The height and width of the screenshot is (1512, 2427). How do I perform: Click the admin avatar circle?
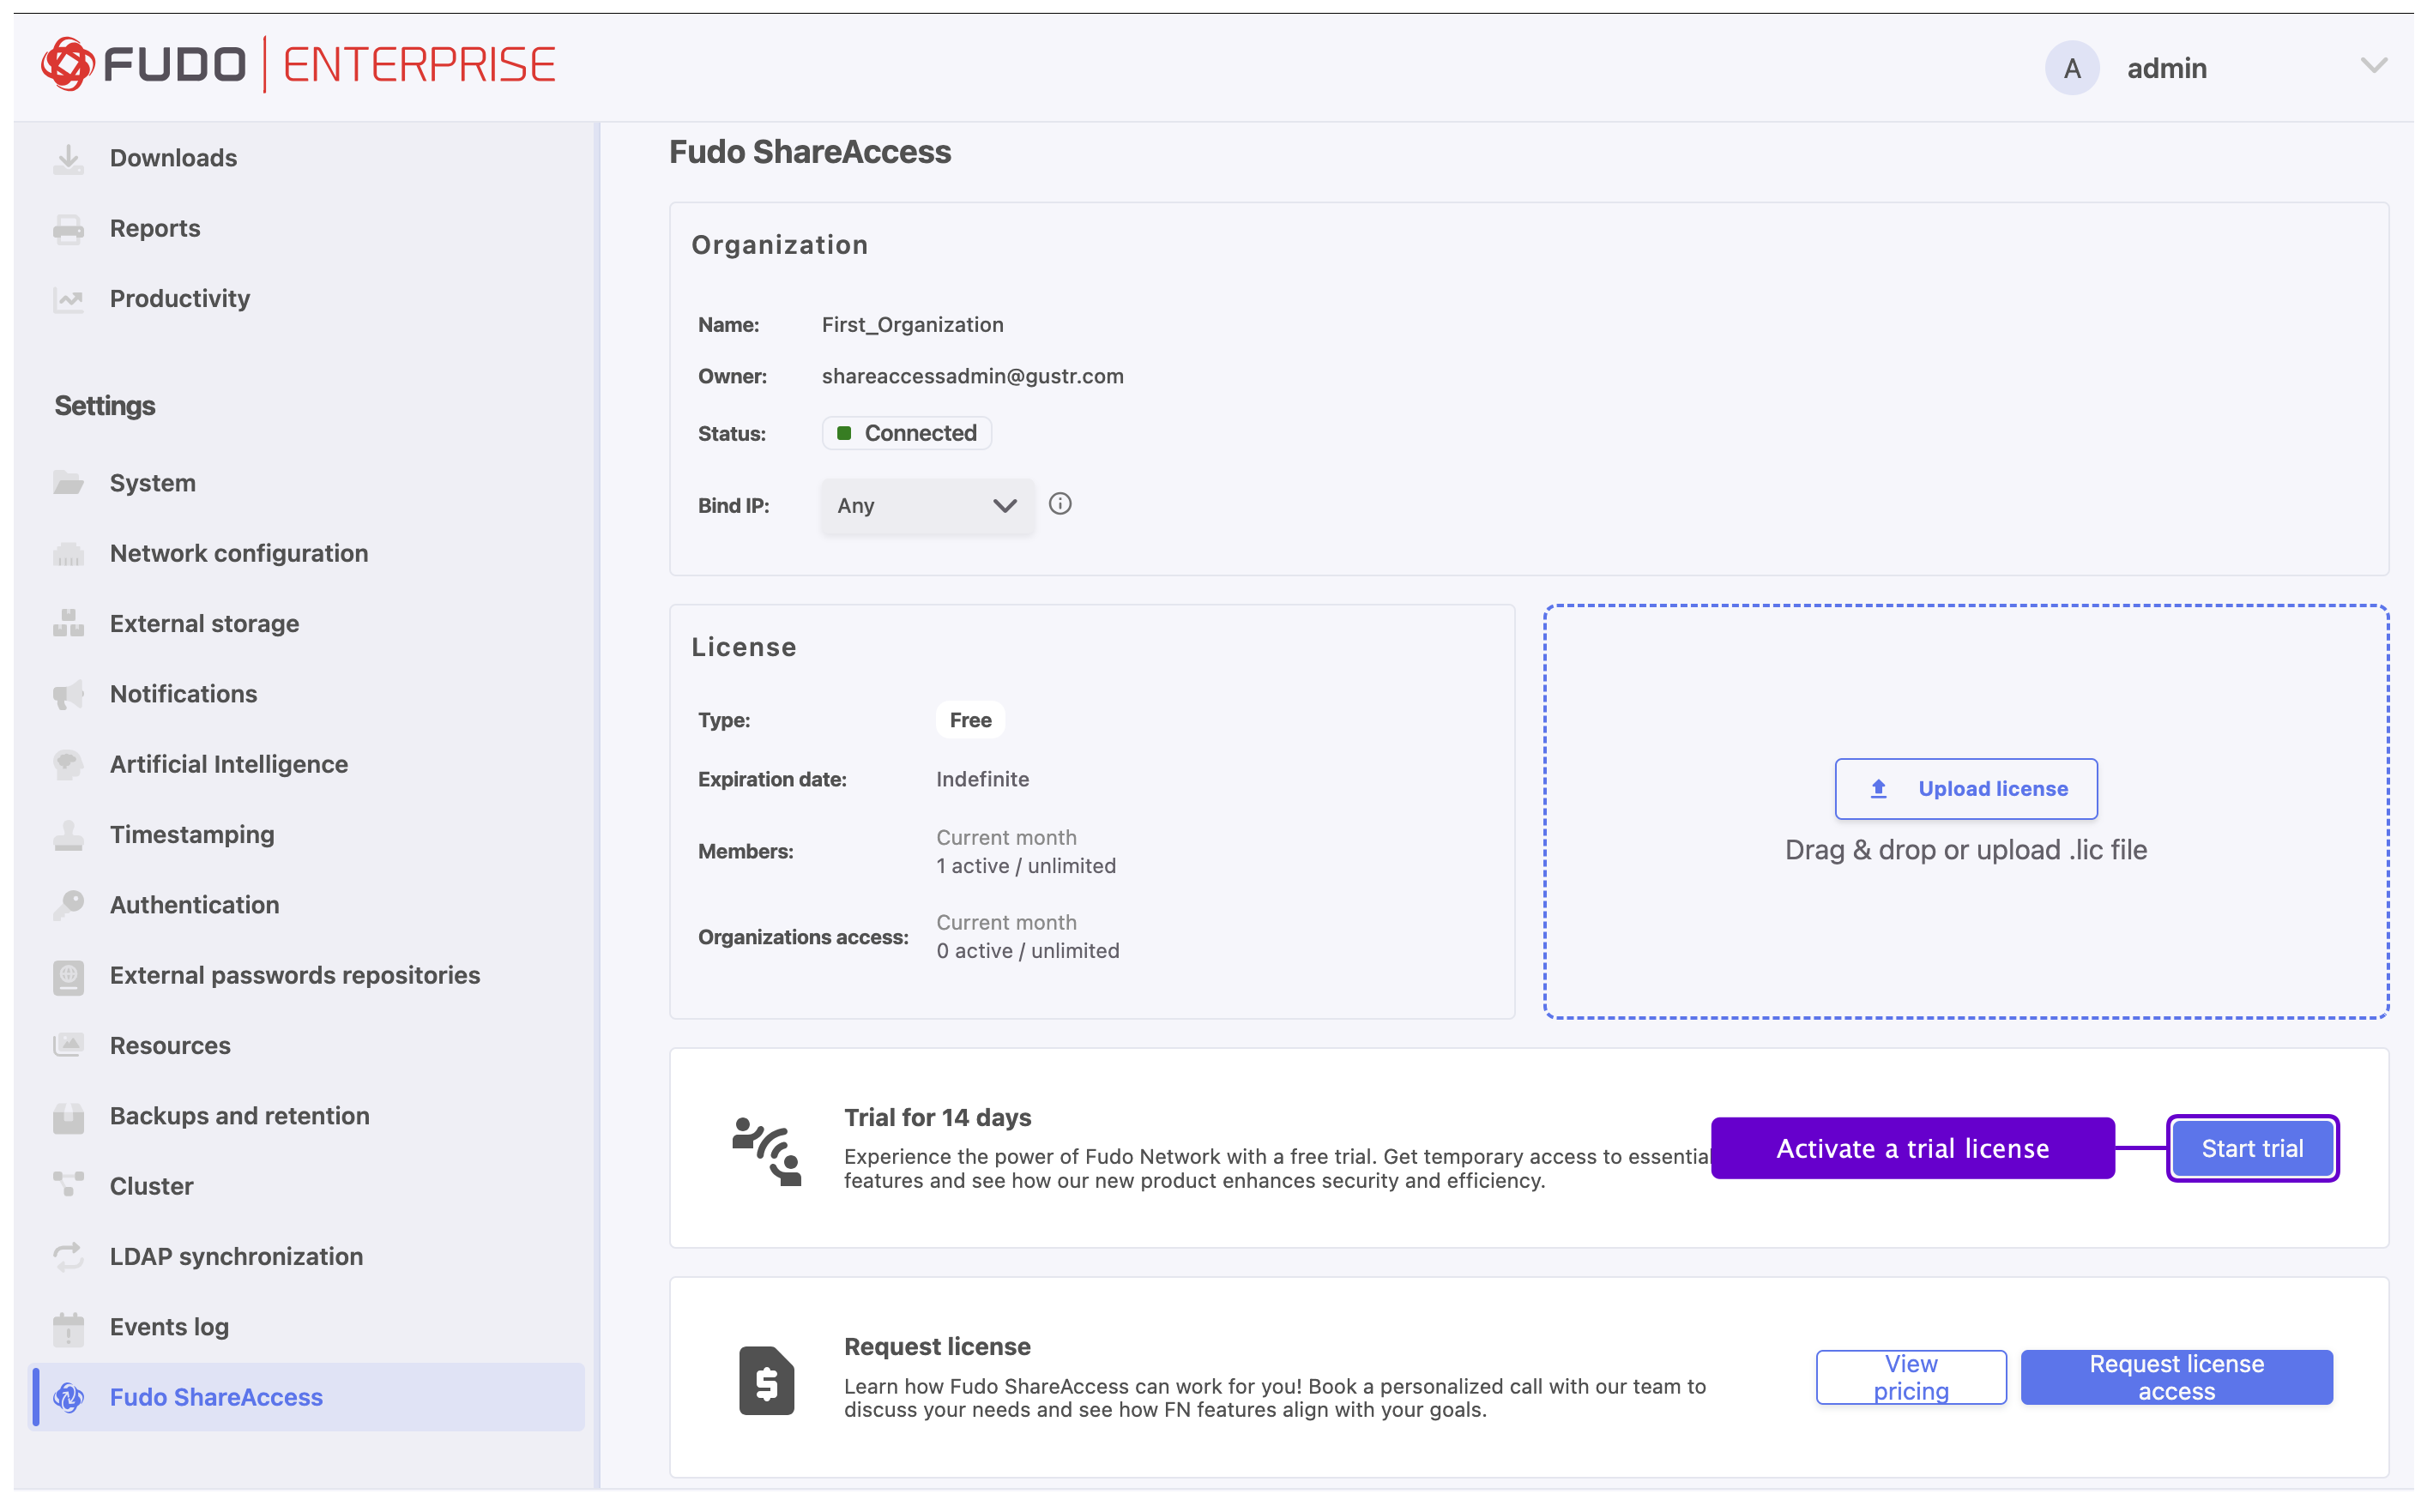(2073, 68)
